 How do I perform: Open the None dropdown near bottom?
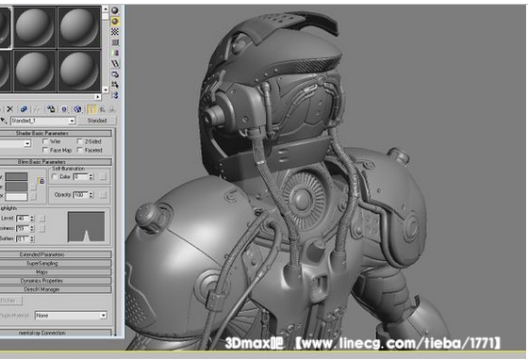(104, 316)
